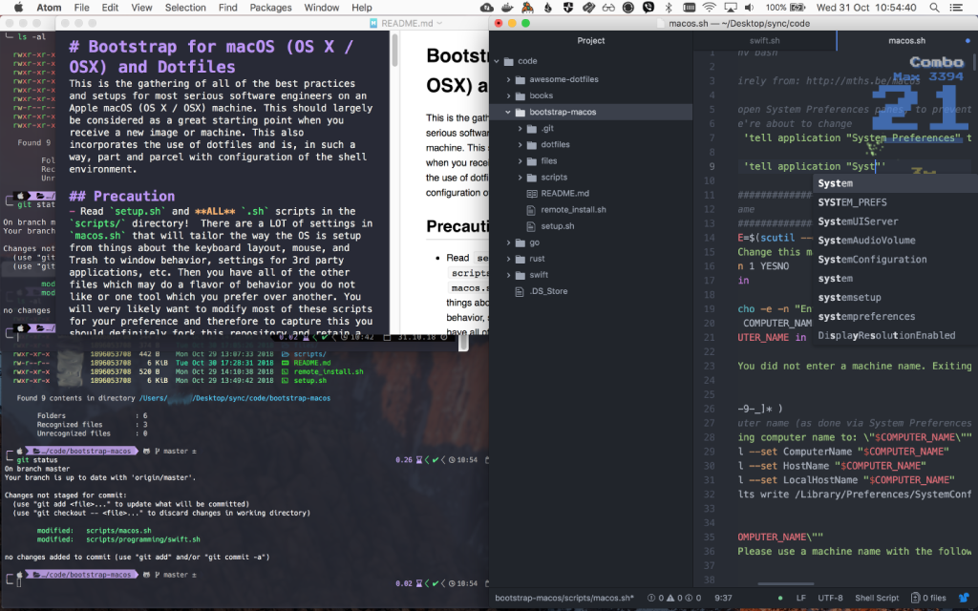Click the .DS_Store file icon in tree
The image size is (978, 611).
[x=519, y=291]
